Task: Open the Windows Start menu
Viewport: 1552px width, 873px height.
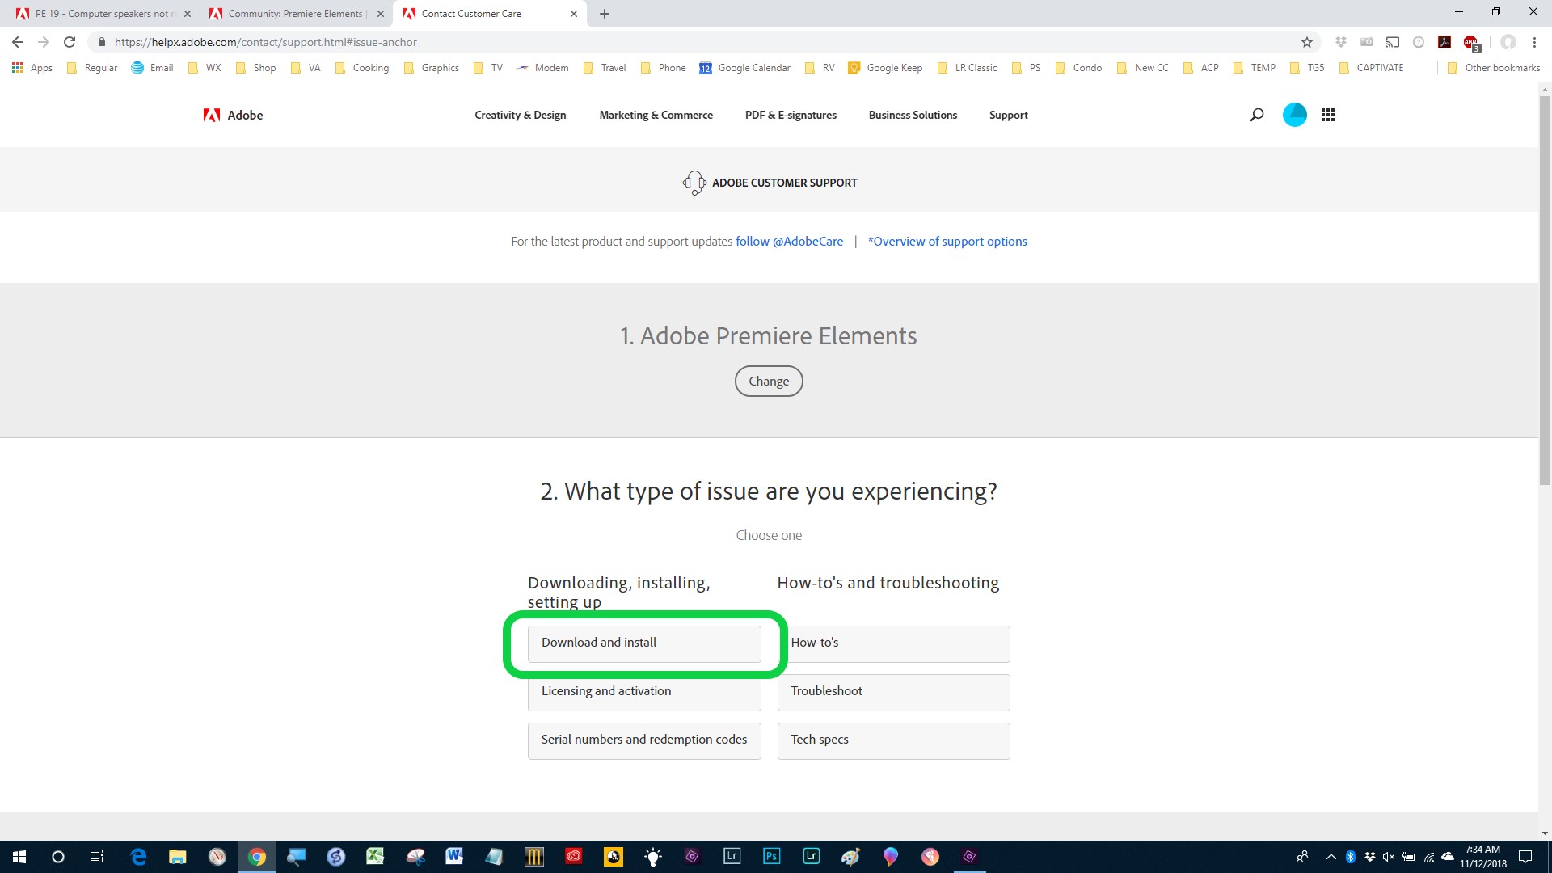Action: (x=19, y=857)
